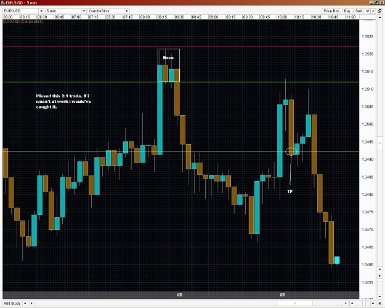Click the 08:30 time axis label
Screen dimensions: 385x308
pyautogui.click(x=179, y=17)
